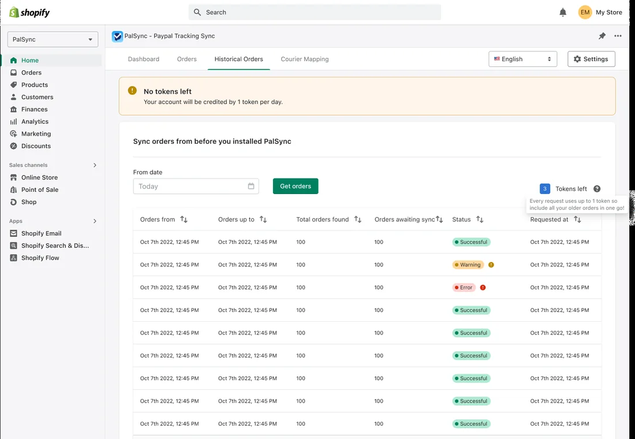
Task: Click the warning info icon beside Warning status
Action: pyautogui.click(x=491, y=265)
